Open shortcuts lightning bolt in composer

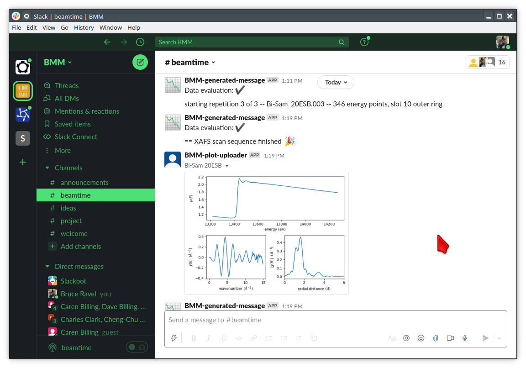click(174, 338)
